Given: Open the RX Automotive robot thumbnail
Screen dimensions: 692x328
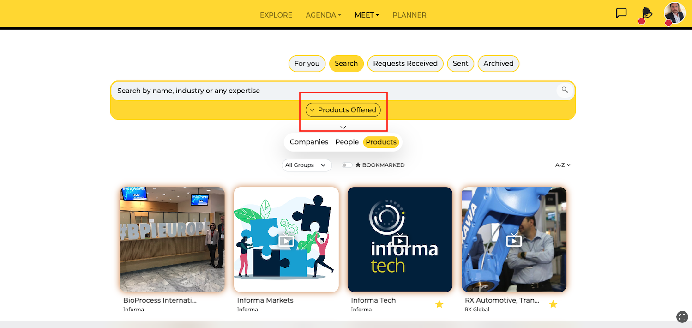Looking at the screenshot, I should (514, 239).
